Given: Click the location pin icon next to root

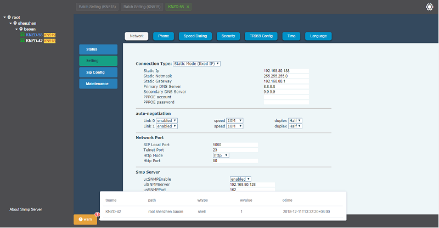Looking at the screenshot, I should [x=9, y=18].
